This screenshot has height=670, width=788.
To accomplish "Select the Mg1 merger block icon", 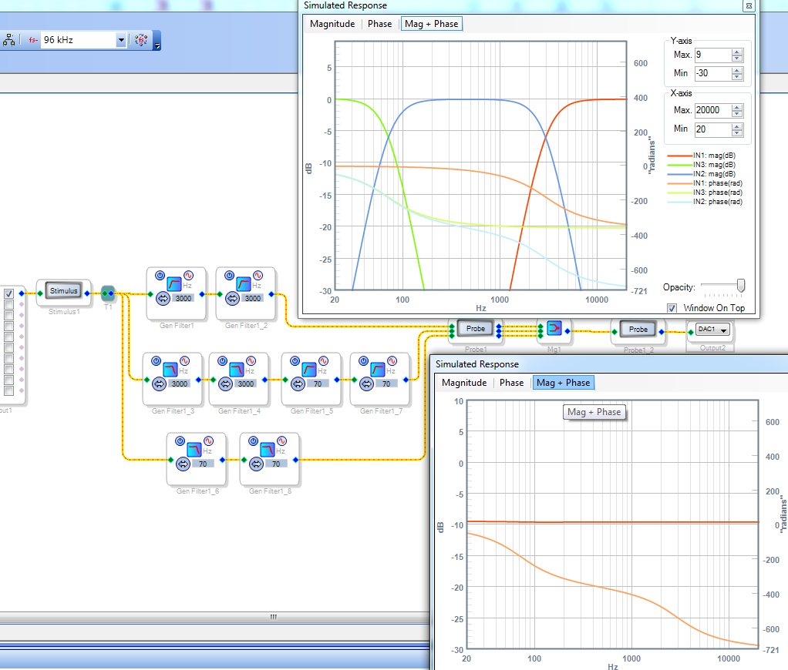I will 554,329.
